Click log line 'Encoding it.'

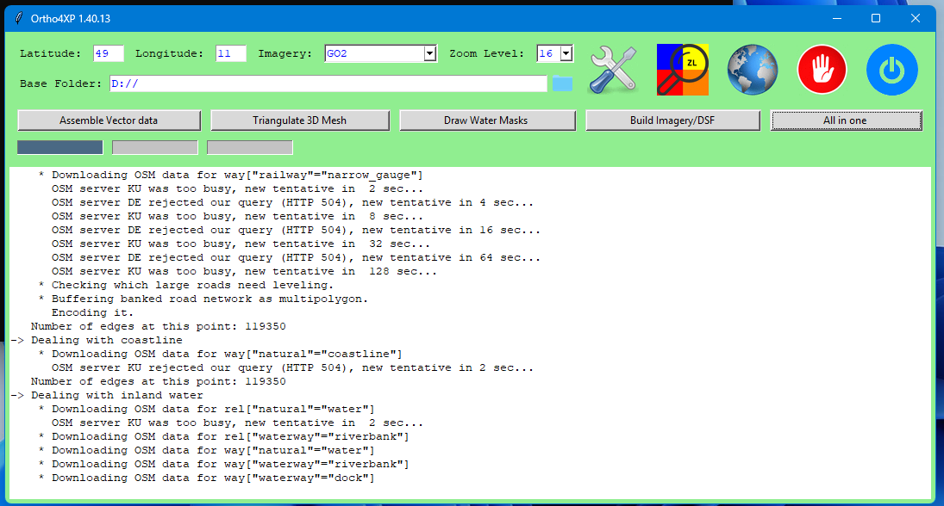[x=93, y=312]
